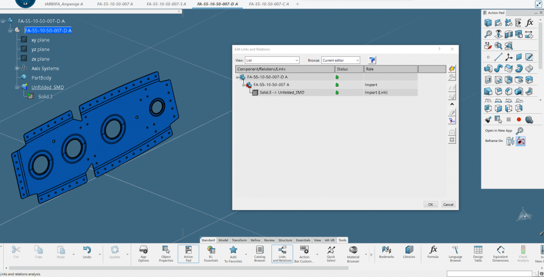Click the Open in New App magnifier icon
This screenshot has width=544, height=277.
[520, 131]
